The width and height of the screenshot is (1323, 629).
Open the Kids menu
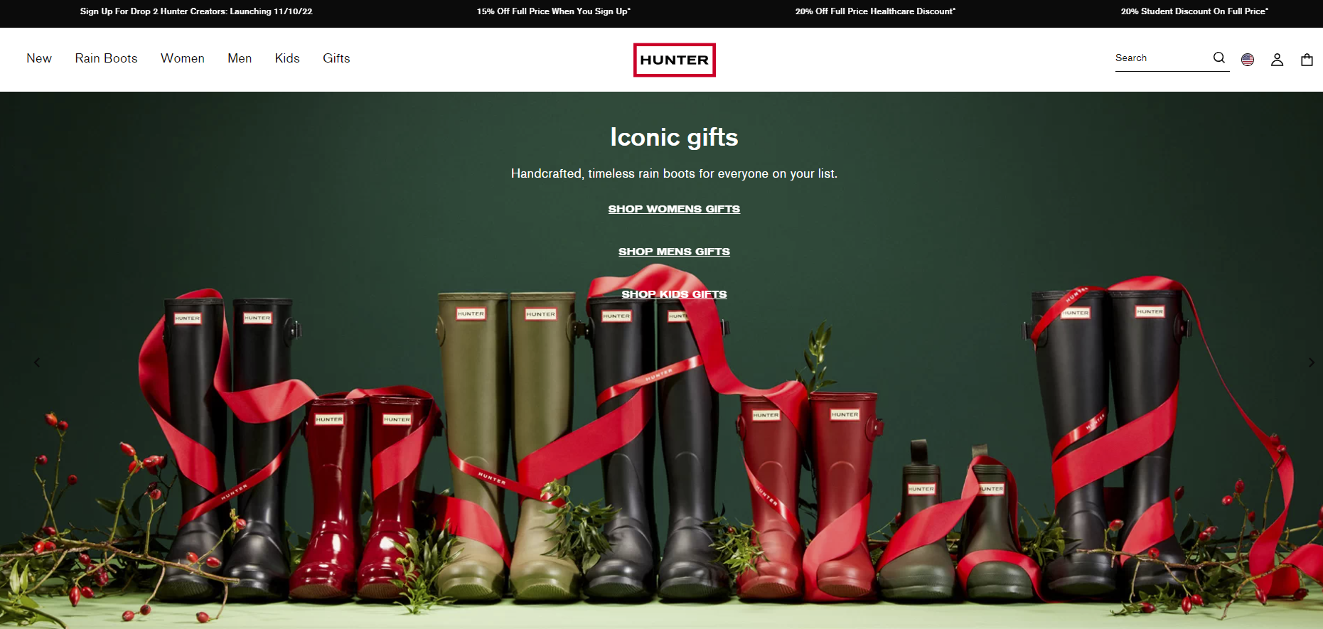click(287, 58)
